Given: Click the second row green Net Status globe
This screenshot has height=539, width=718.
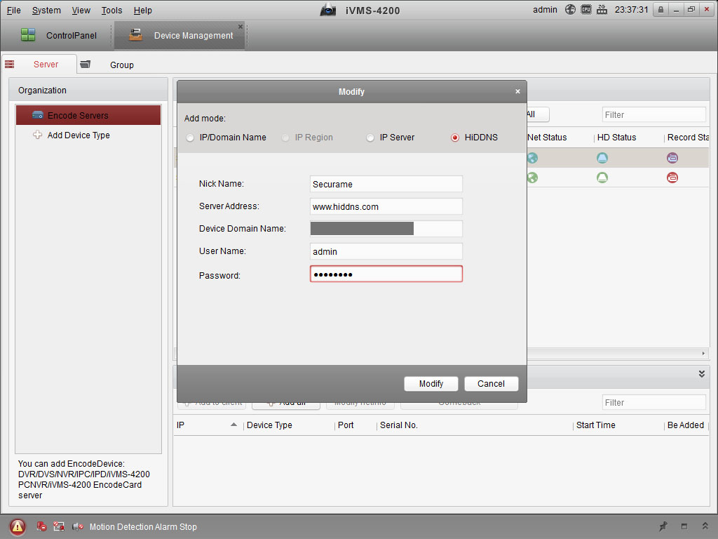Looking at the screenshot, I should [x=532, y=178].
